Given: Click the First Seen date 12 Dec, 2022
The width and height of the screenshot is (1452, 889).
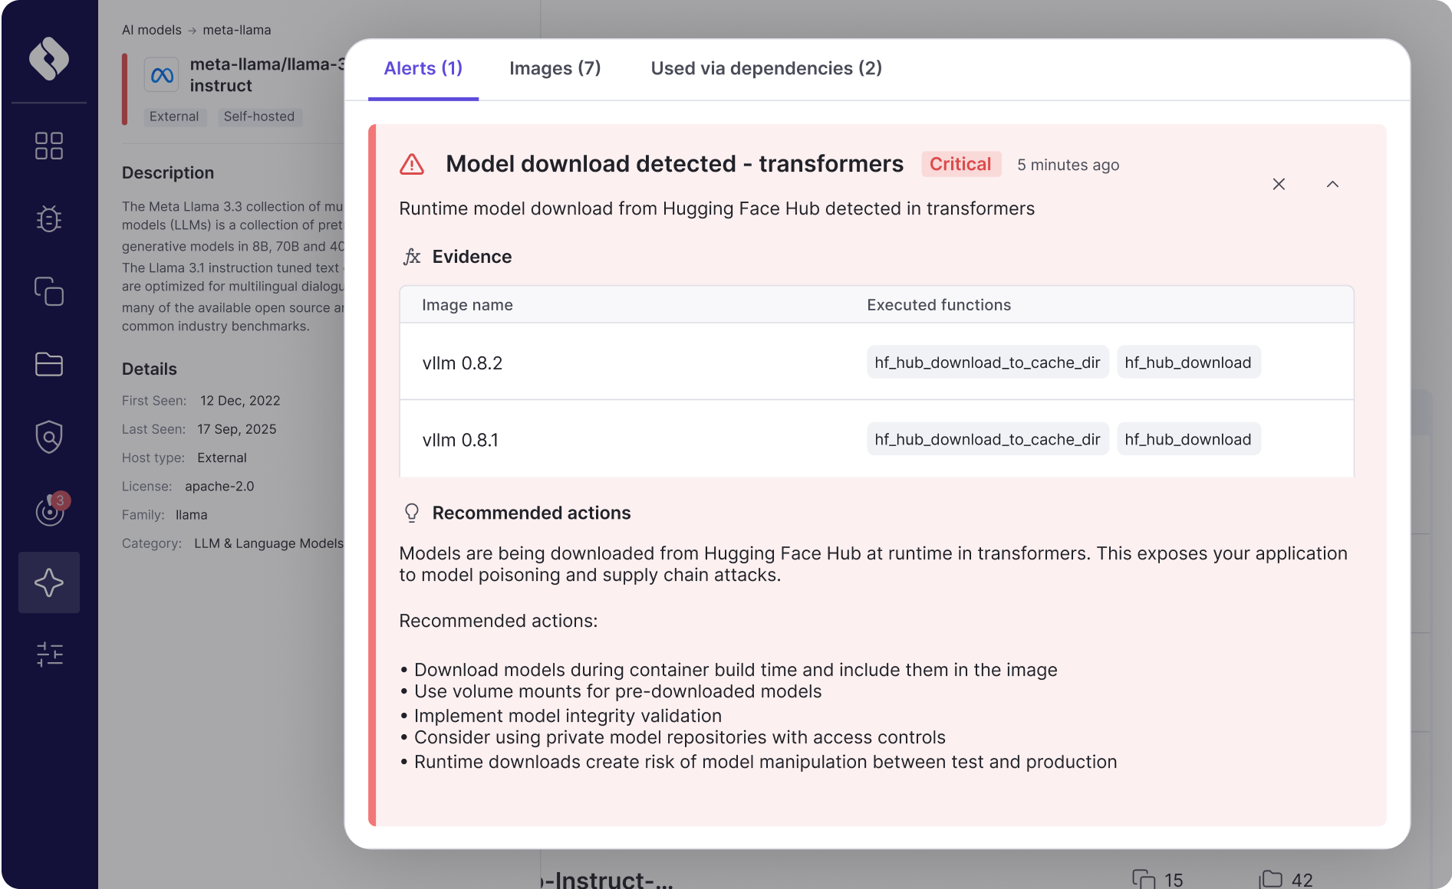Looking at the screenshot, I should pos(240,401).
